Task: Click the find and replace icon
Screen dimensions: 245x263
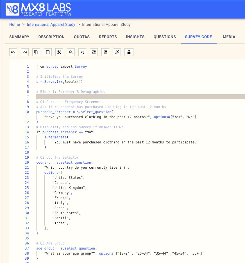Action: pyautogui.click(x=82, y=52)
